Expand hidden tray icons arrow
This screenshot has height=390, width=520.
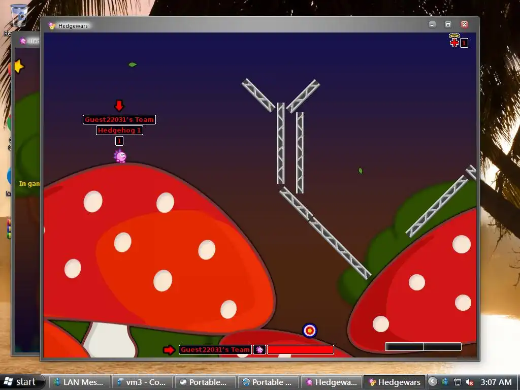pyautogui.click(x=433, y=382)
